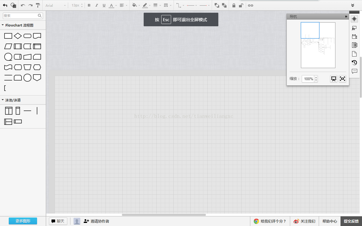Unlock the selected shape
This screenshot has height=226, width=362.
coord(241,5)
